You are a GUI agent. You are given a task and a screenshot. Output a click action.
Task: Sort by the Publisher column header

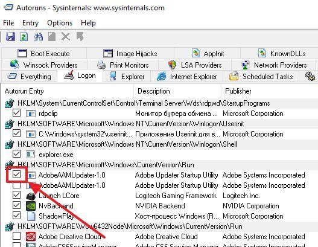pyautogui.click(x=238, y=91)
